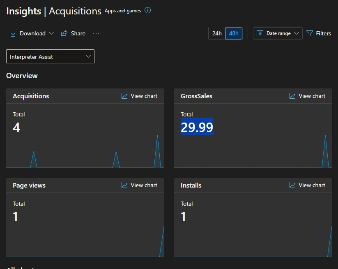The height and width of the screenshot is (269, 338).
Task: Click the Download arrow icon
Action: coord(13,33)
